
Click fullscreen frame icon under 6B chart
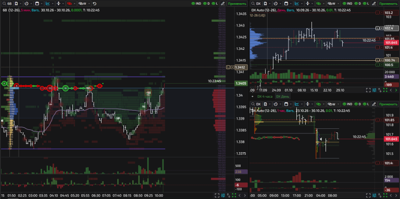point(217,195)
